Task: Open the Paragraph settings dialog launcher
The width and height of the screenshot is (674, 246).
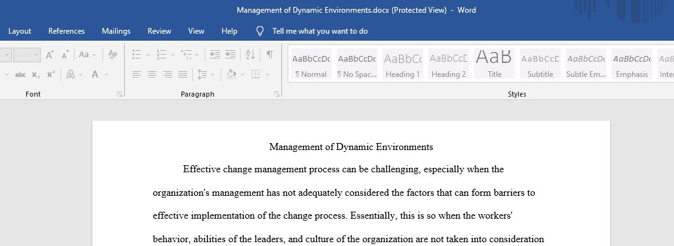Action: point(277,94)
